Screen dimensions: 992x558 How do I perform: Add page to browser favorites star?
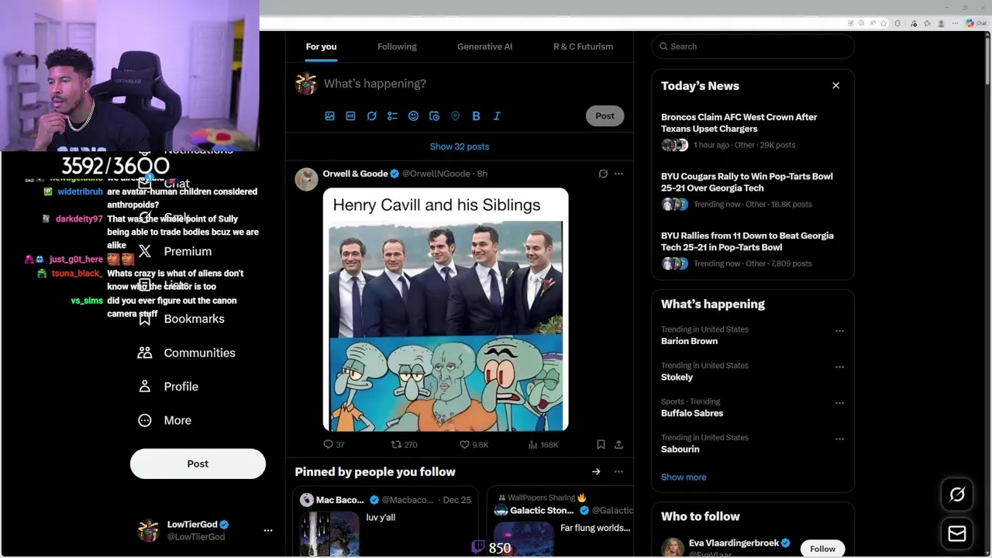[x=883, y=23]
